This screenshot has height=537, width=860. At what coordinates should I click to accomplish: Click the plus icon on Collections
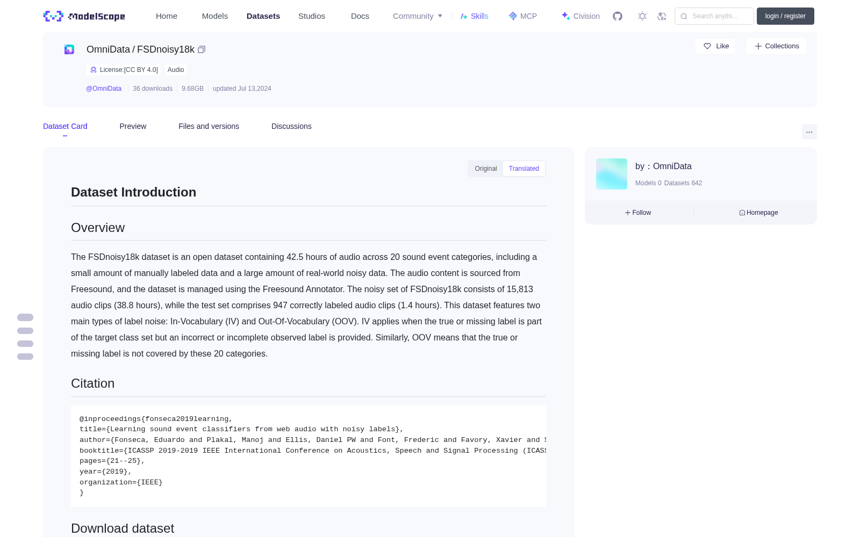pyautogui.click(x=758, y=46)
